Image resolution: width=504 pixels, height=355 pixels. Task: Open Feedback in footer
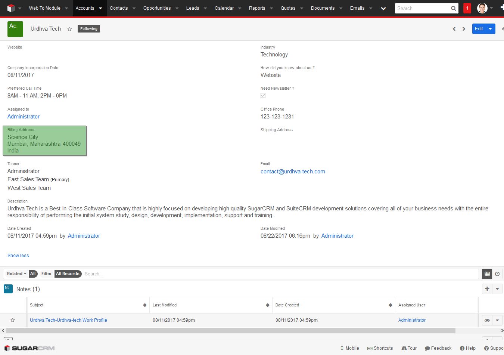[438, 348]
